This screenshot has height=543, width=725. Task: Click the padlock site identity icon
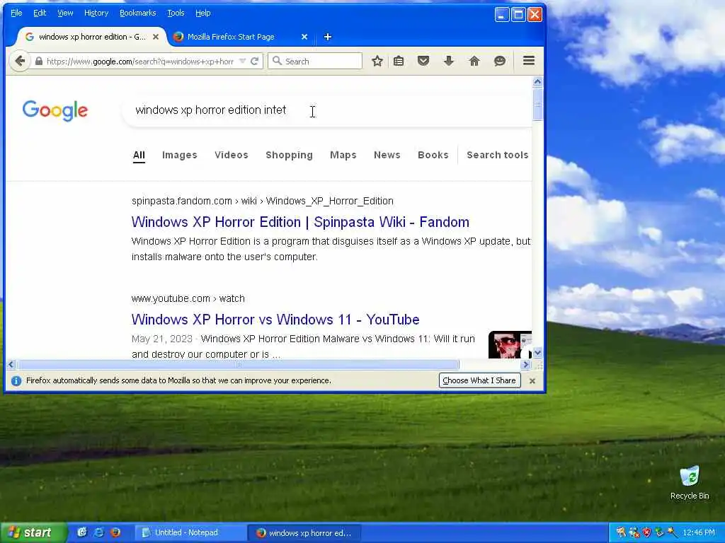(x=39, y=61)
